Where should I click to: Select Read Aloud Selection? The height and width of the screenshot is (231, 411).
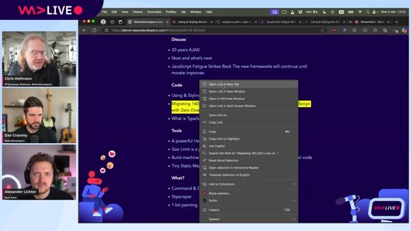(249, 160)
